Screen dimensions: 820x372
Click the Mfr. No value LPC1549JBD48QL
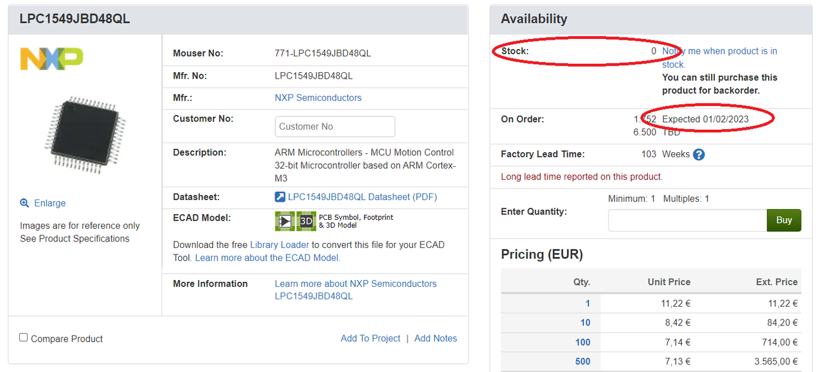point(314,75)
